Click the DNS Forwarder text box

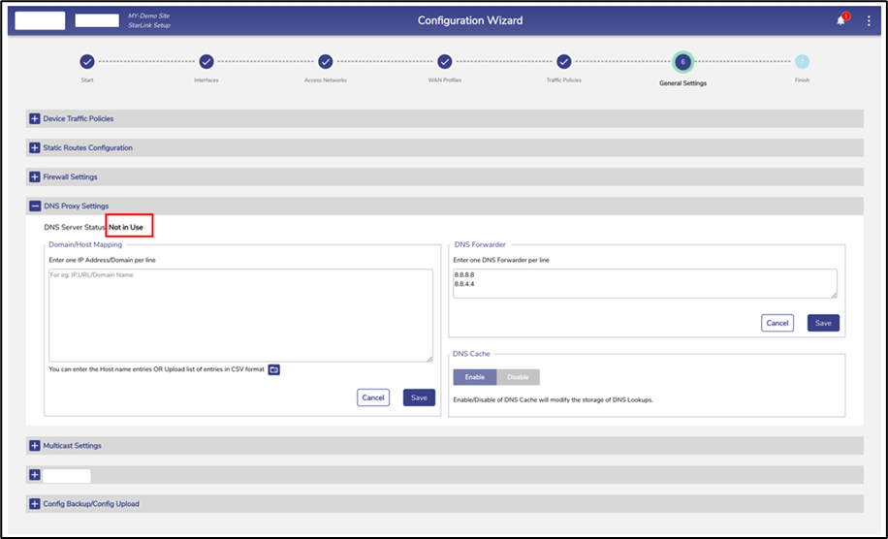[x=645, y=283]
